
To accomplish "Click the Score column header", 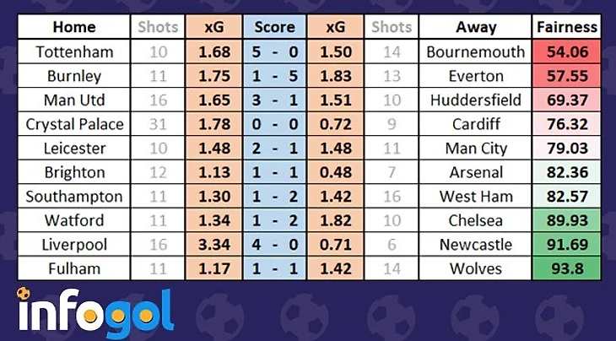I will pyautogui.click(x=274, y=28).
